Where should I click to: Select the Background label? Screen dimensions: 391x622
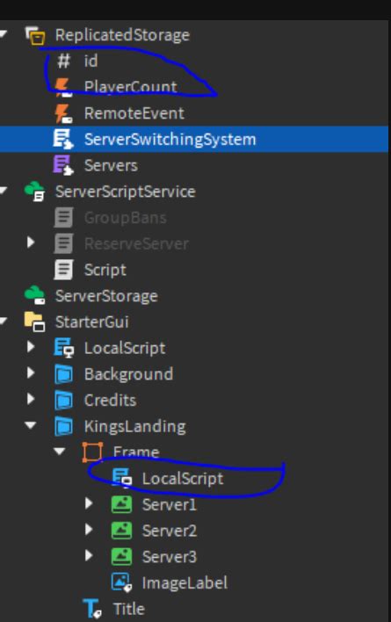coord(128,374)
